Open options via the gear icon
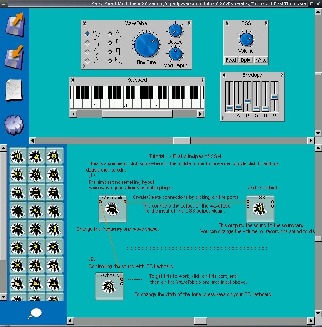This screenshot has width=322, height=327. pos(14,124)
